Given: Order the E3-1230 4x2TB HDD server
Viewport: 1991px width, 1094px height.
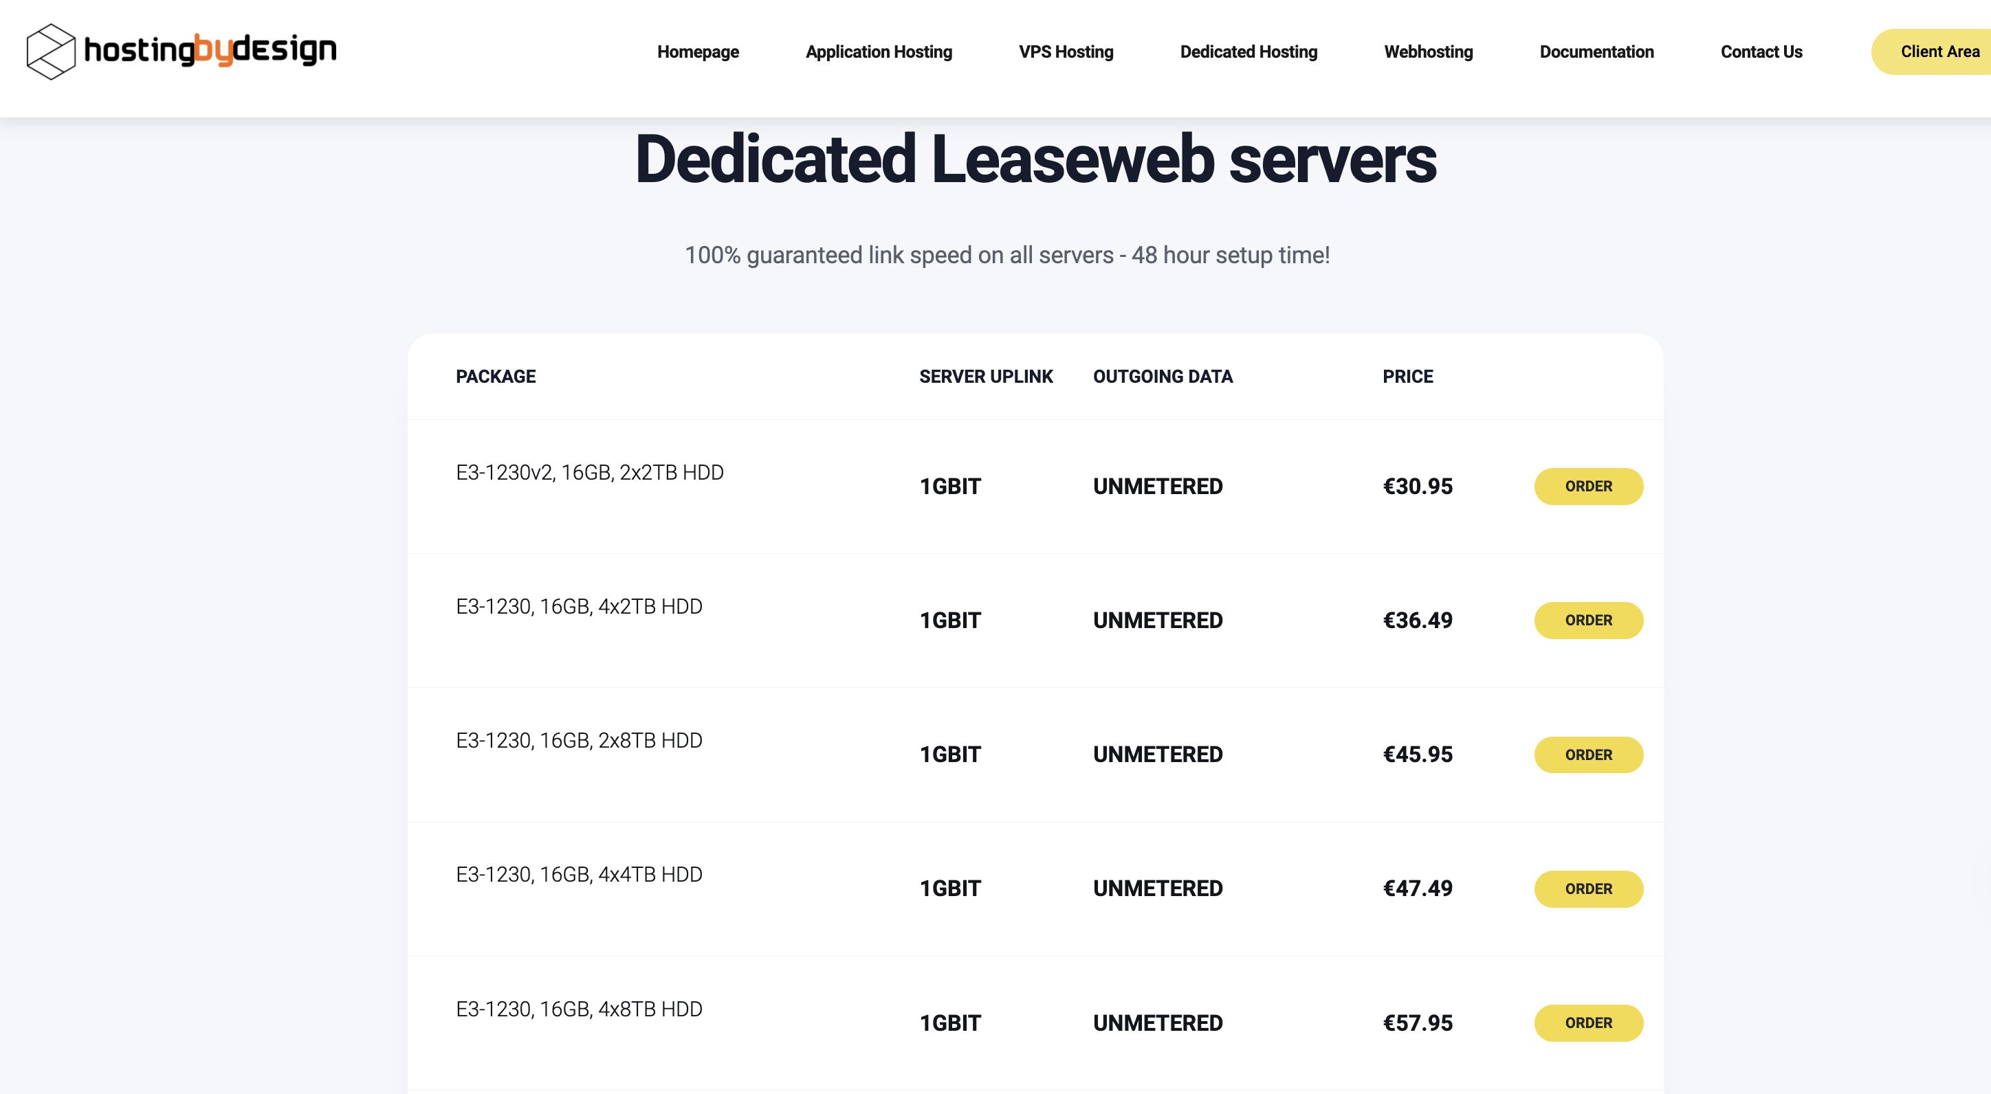Looking at the screenshot, I should [x=1588, y=621].
